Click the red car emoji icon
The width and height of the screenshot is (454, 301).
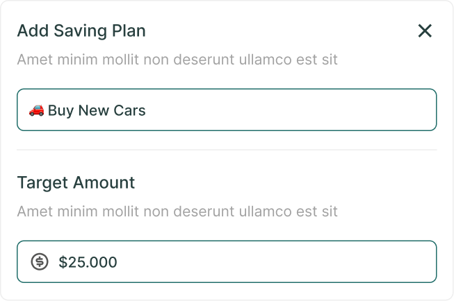point(37,110)
